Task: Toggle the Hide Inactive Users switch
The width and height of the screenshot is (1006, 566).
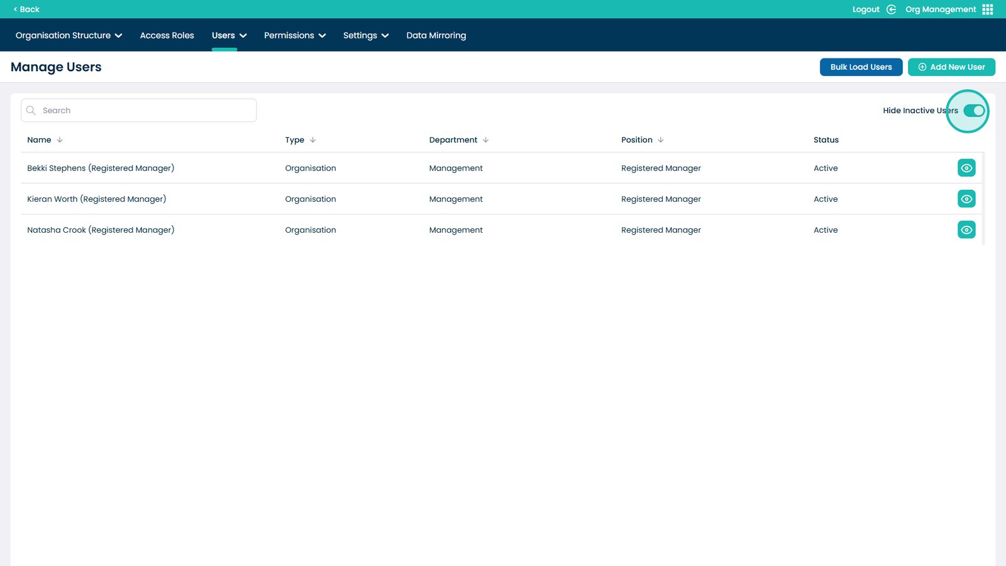Action: (x=973, y=111)
